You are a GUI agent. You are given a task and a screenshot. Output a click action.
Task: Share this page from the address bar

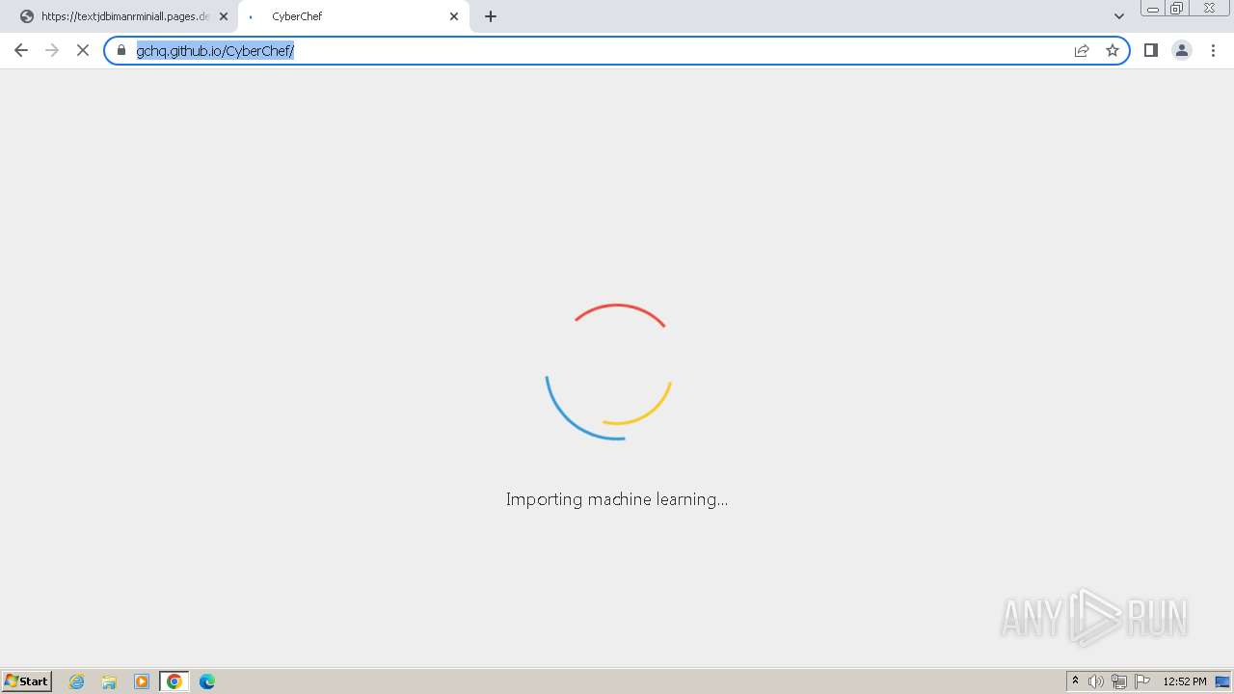pos(1082,50)
